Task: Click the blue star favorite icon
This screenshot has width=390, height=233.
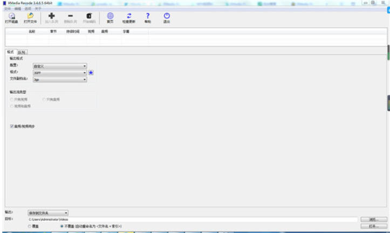Action: 91,73
